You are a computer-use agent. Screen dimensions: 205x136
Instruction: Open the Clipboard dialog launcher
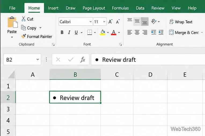[53, 44]
